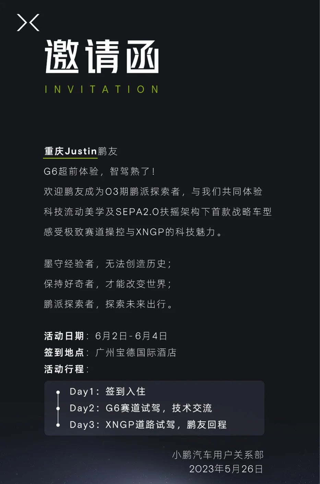Image resolution: width=320 pixels, height=484 pixels.
Task: Click the 小鹏汽车用户关系部 signature
Action: 218,455
